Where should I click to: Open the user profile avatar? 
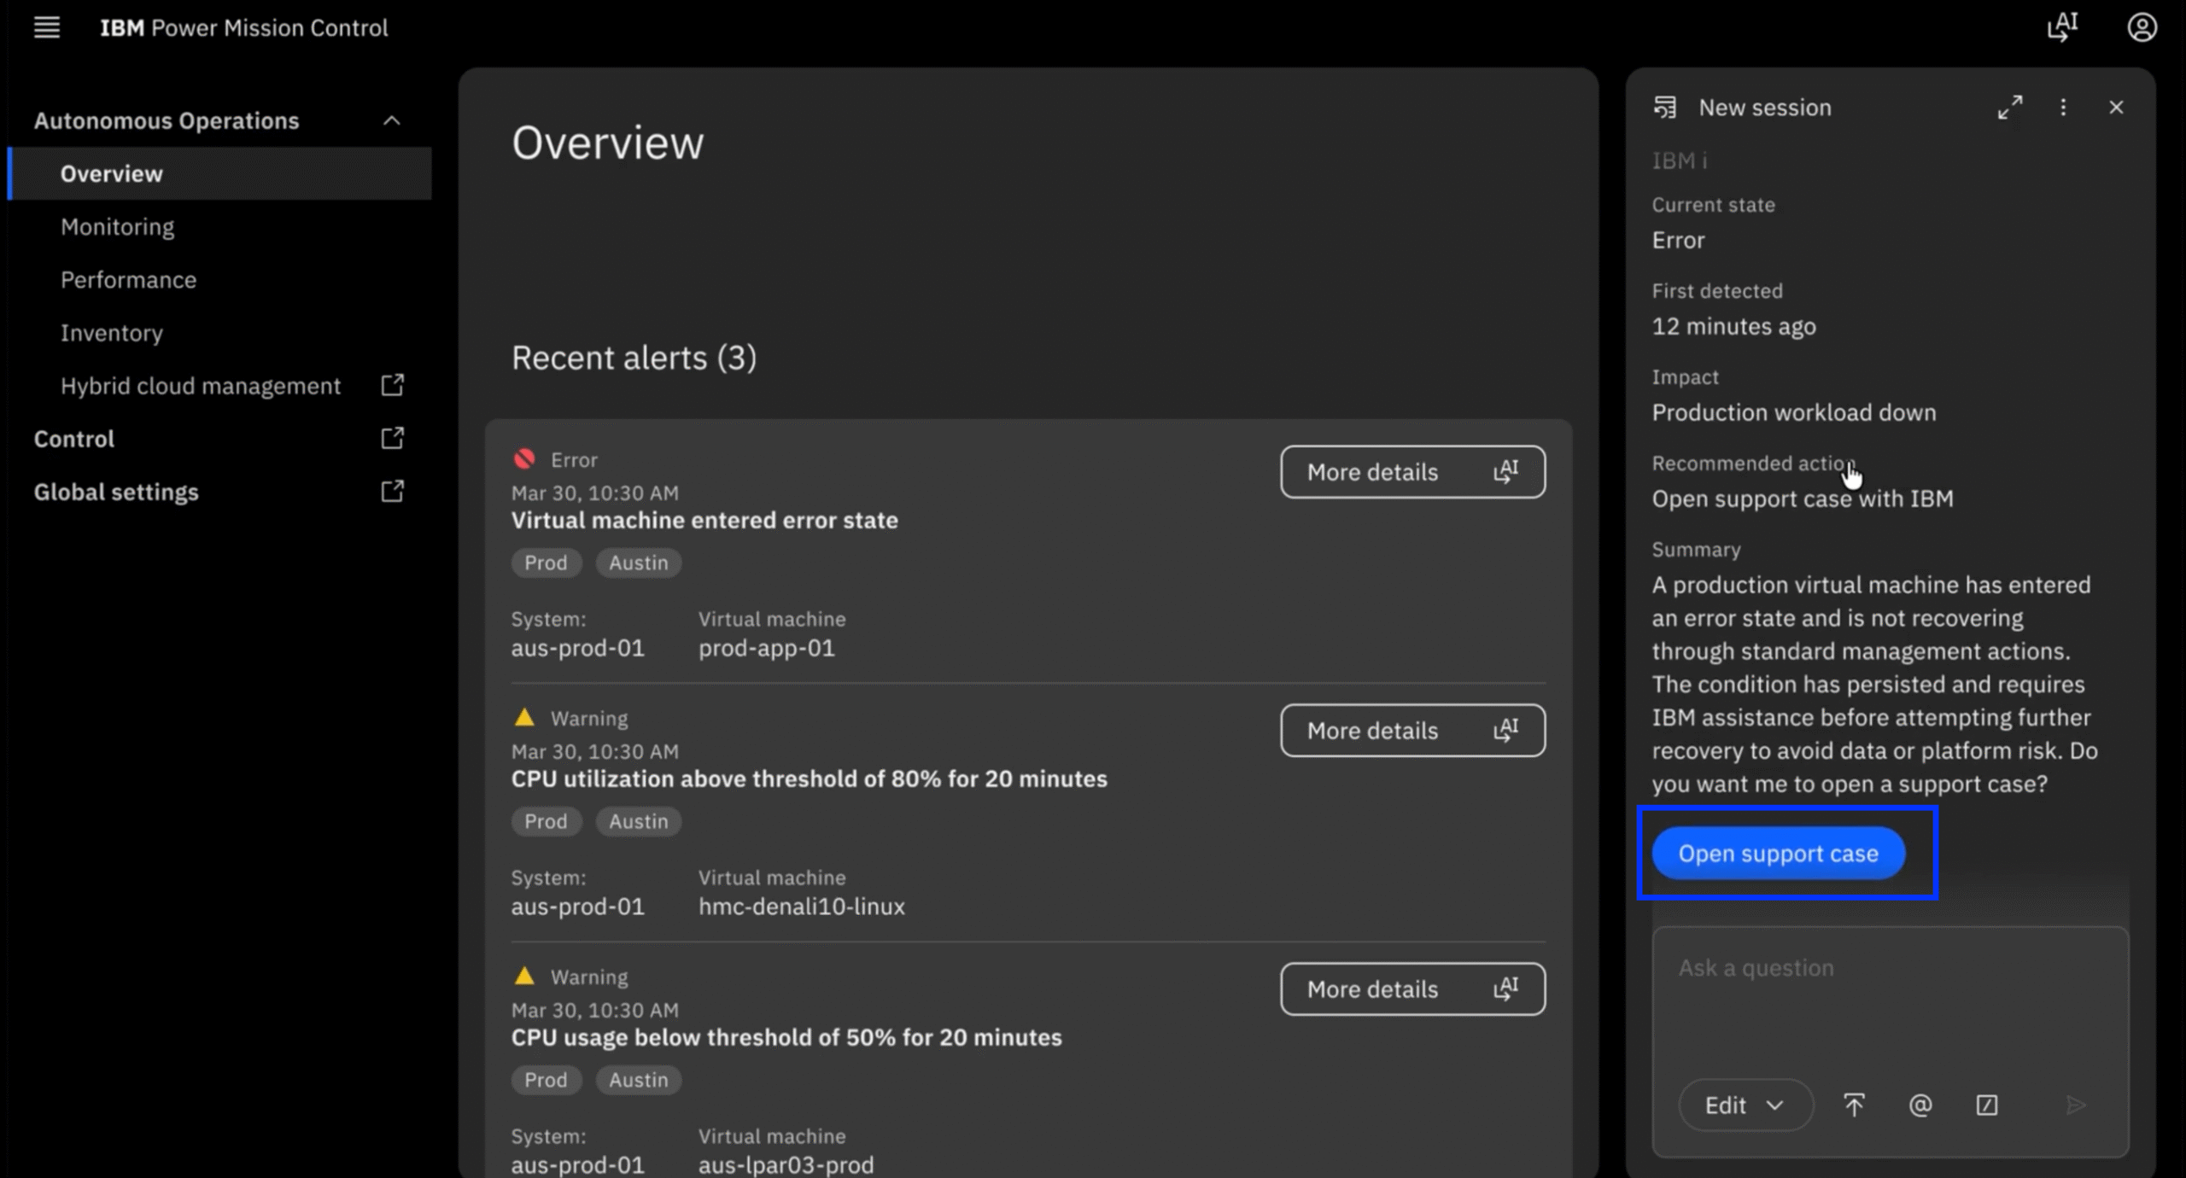tap(2142, 27)
